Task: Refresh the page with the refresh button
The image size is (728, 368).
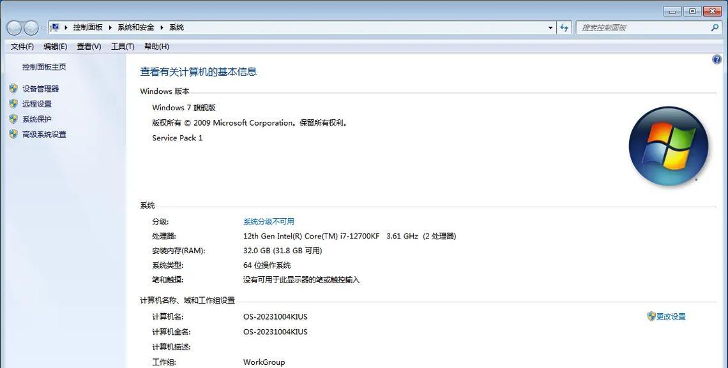Action: tap(564, 28)
